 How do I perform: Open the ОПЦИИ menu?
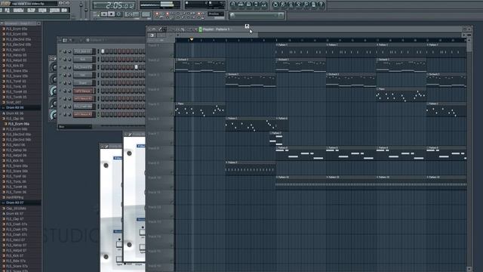coord(42,10)
